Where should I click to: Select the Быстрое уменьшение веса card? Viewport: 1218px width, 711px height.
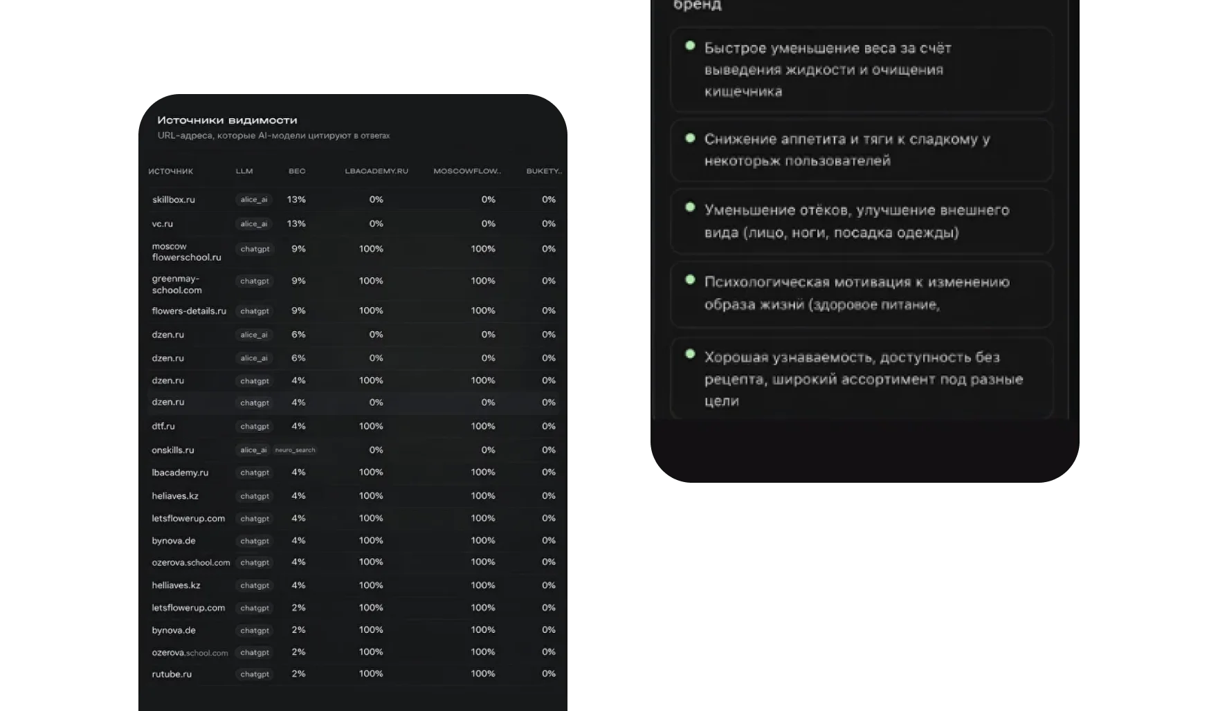[862, 70]
